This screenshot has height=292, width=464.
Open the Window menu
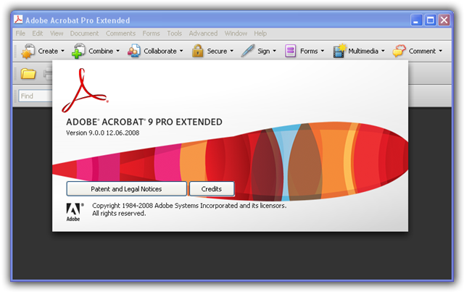pos(236,33)
